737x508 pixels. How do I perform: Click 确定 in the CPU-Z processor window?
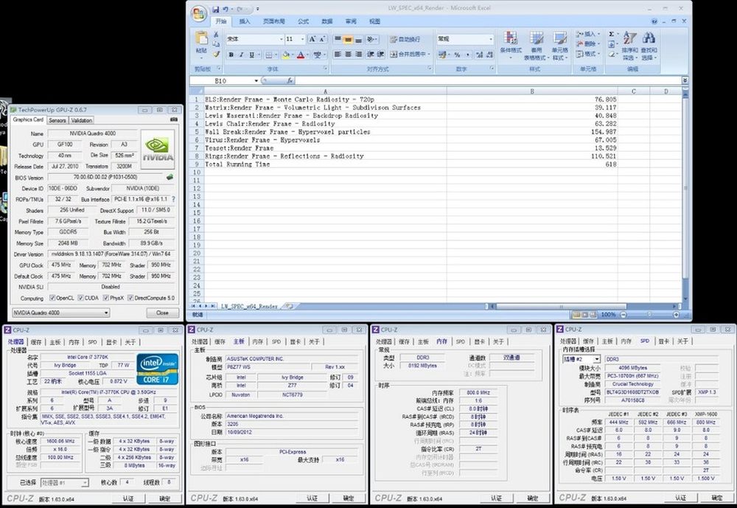(x=164, y=498)
